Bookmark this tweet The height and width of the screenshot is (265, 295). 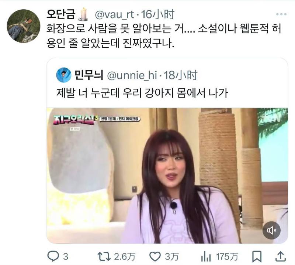(257, 256)
